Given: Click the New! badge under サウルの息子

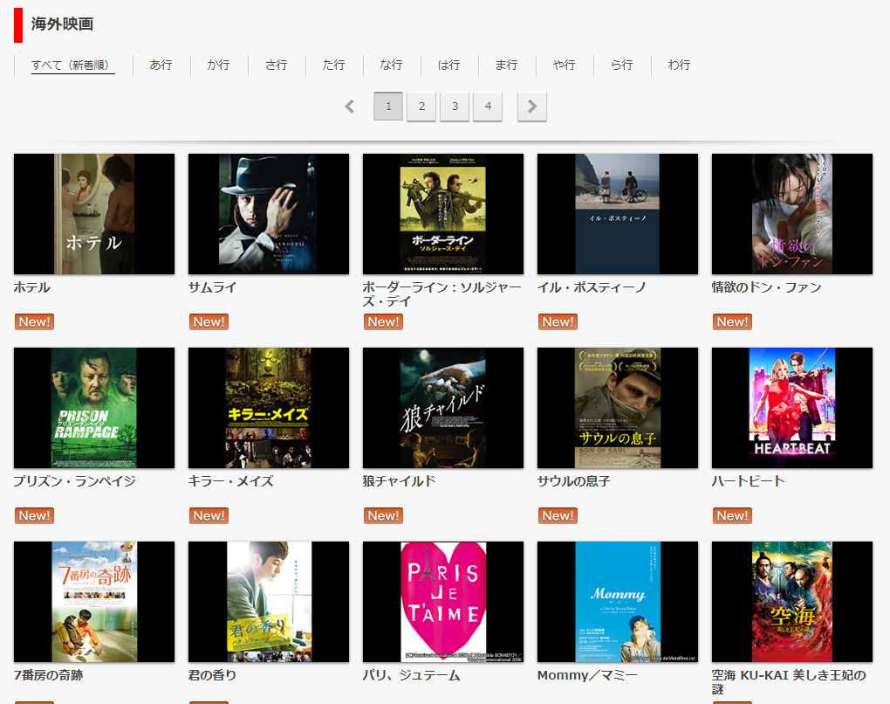Looking at the screenshot, I should [x=558, y=516].
